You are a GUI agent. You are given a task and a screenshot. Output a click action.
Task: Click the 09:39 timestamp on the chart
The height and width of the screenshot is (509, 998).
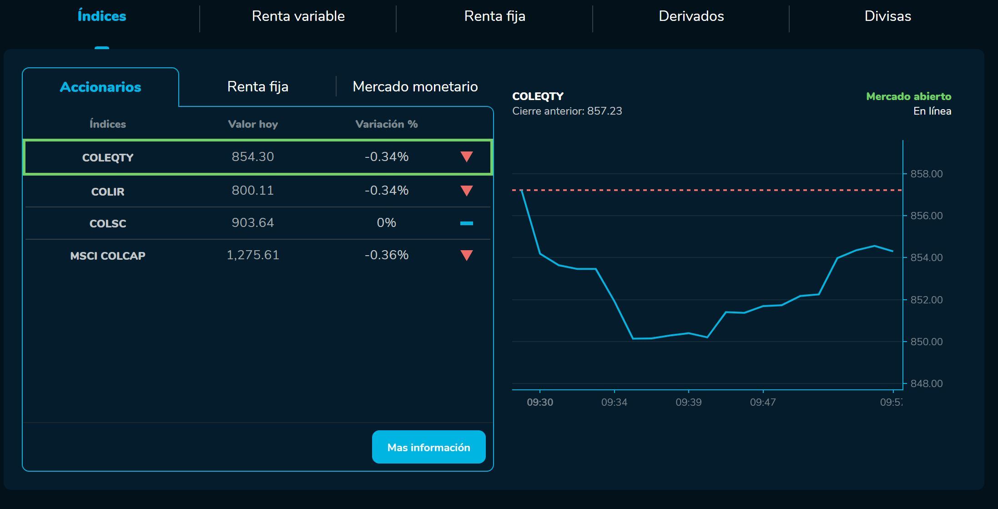(x=690, y=402)
